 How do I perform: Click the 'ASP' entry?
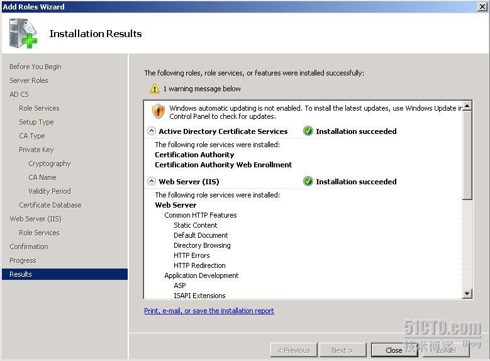[180, 286]
